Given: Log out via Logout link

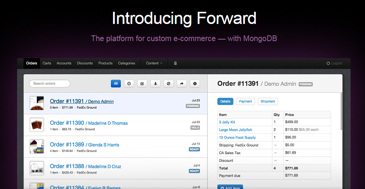Looking at the screenshot, I should (336, 63).
